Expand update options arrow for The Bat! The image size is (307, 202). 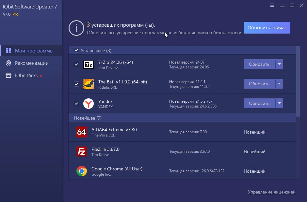[x=279, y=84]
